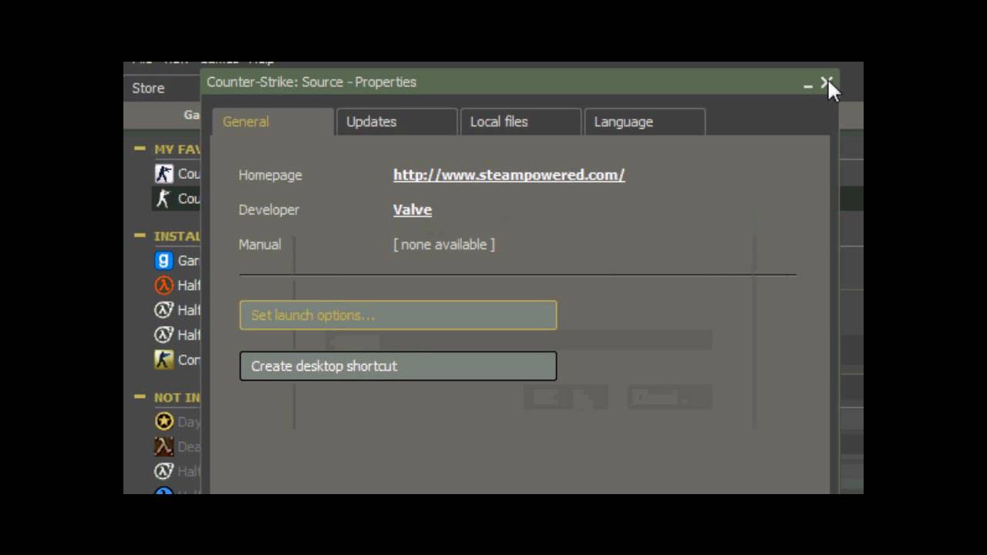Click the Condition Zero icon beside 'Con'
The height and width of the screenshot is (555, 987).
tap(163, 359)
